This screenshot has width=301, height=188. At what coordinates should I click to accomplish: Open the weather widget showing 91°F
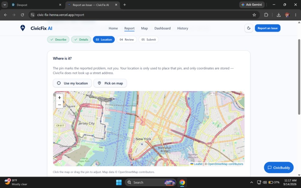click(16, 182)
